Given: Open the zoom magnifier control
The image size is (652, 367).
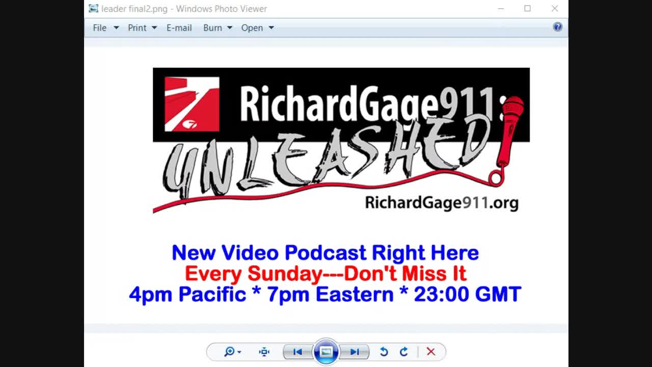Looking at the screenshot, I should click(229, 352).
